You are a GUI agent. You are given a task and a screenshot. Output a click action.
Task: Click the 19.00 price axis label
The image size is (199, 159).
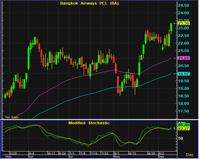point(184,89)
